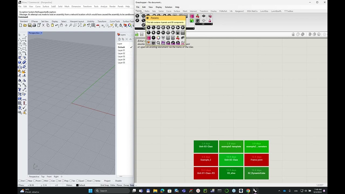Open the Perspective viewport dropdown arrow
The image size is (345, 194).
(x=42, y=33)
